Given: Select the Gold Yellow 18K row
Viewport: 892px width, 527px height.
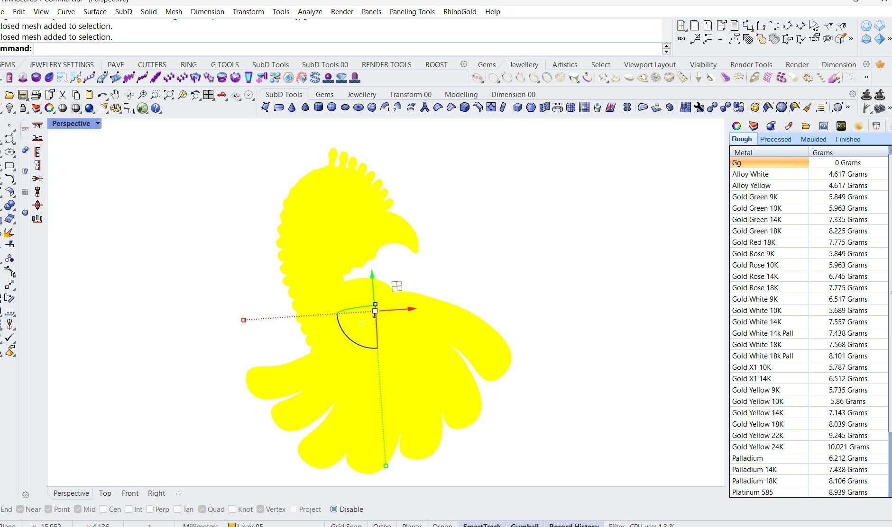Looking at the screenshot, I should click(x=809, y=424).
